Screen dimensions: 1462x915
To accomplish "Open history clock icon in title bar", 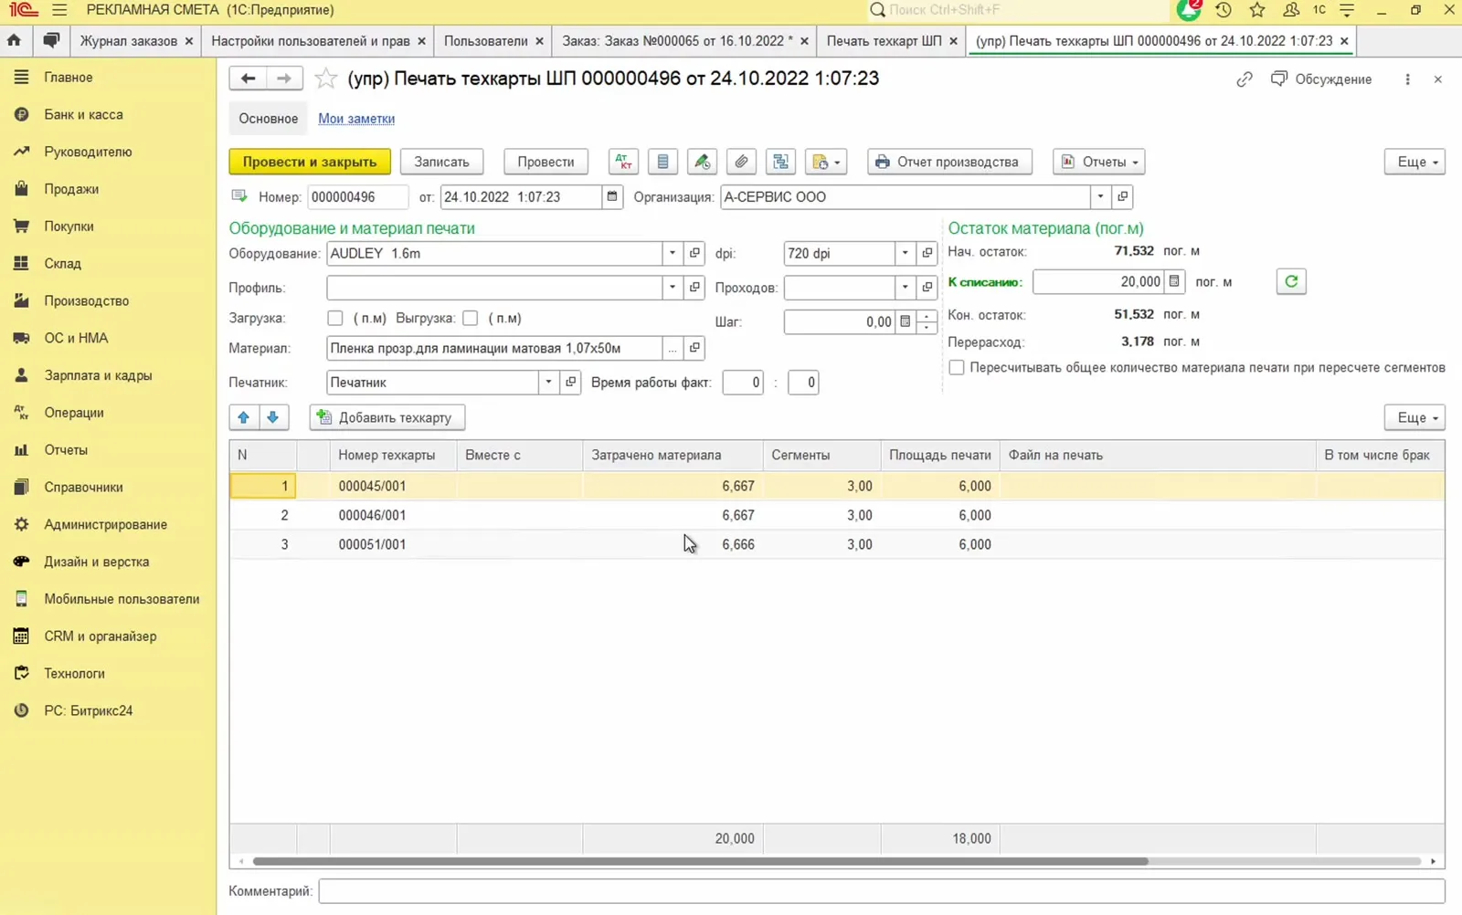I will coord(1224,10).
